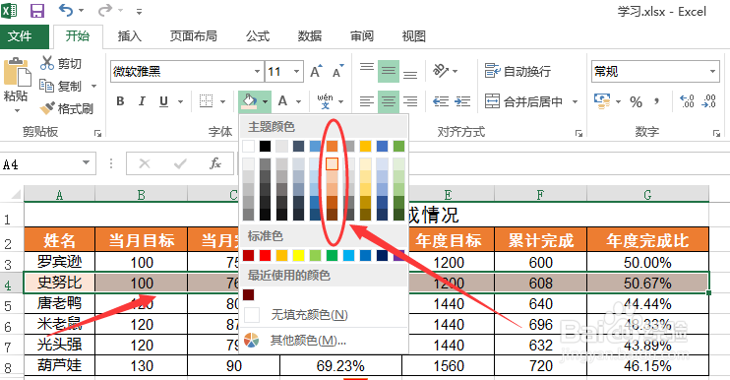The width and height of the screenshot is (730, 380).
Task: Toggle Italic formatting
Action: [142, 101]
